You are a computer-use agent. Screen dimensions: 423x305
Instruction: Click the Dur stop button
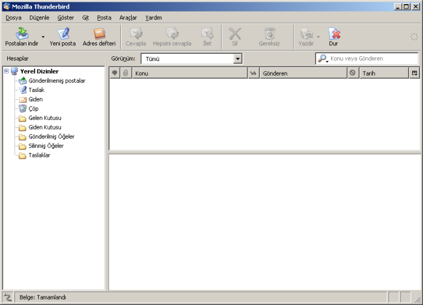(x=334, y=37)
